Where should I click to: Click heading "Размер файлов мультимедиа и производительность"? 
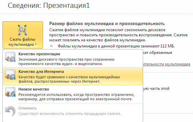coord(107,24)
